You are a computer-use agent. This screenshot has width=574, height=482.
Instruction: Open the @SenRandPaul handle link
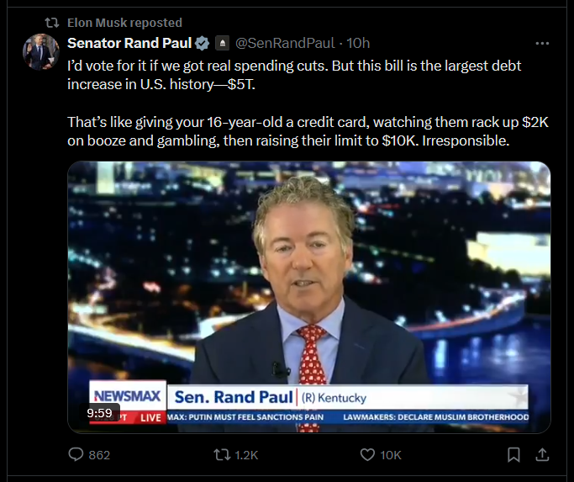coord(285,43)
